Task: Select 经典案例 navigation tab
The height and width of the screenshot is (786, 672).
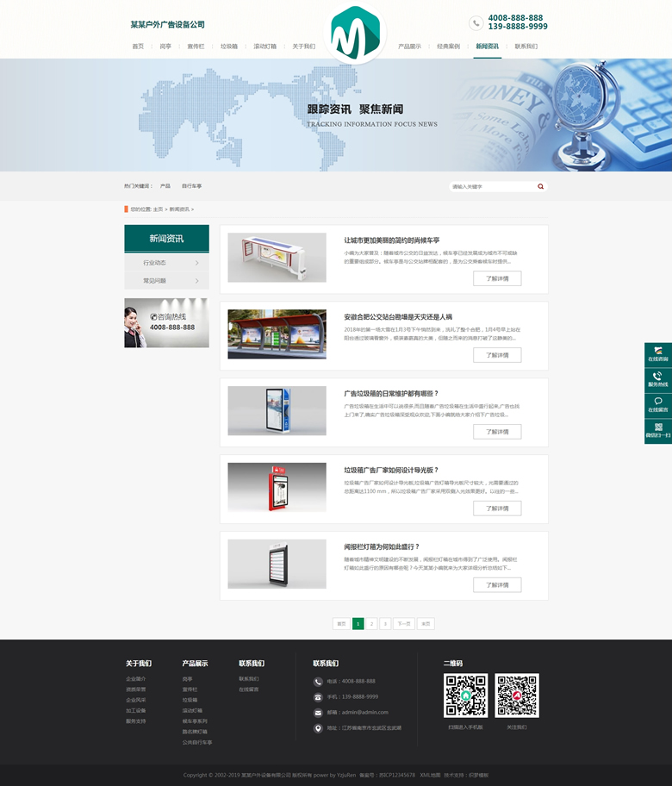Action: click(x=448, y=47)
